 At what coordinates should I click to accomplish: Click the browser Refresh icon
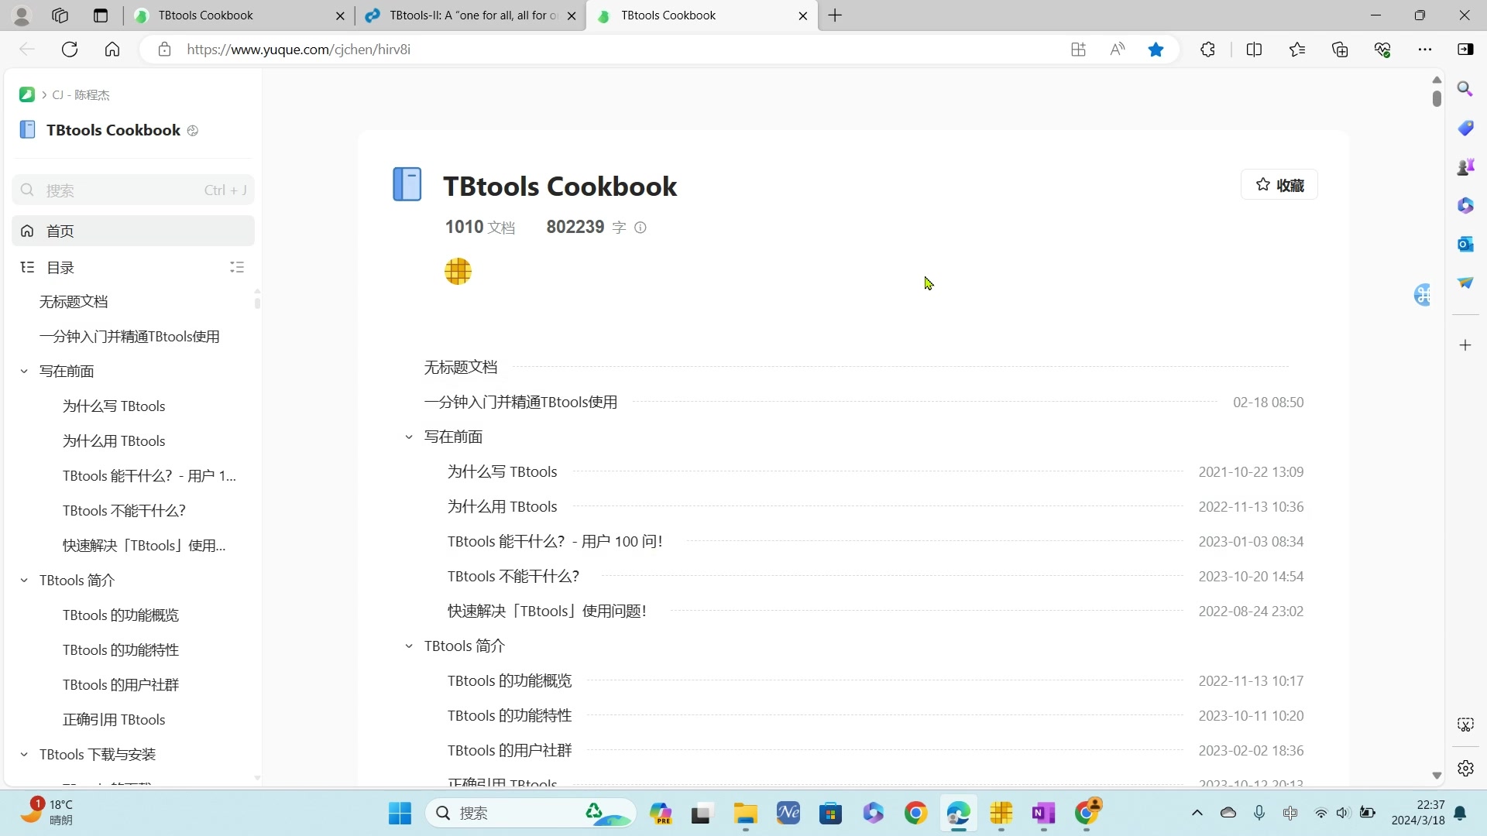[x=70, y=50]
